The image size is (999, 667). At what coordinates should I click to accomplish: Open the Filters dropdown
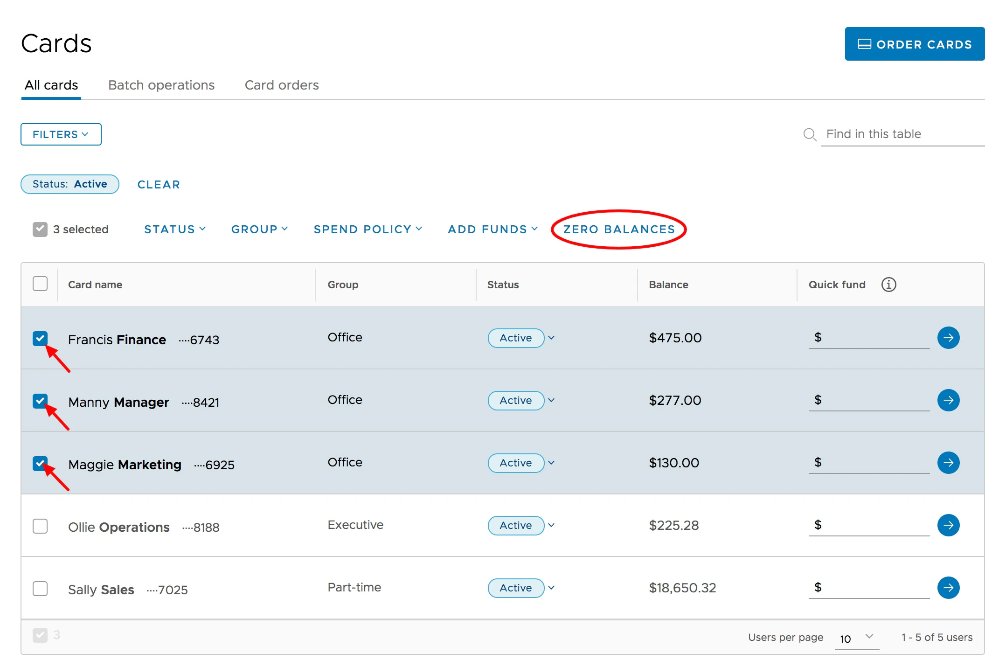pyautogui.click(x=61, y=134)
